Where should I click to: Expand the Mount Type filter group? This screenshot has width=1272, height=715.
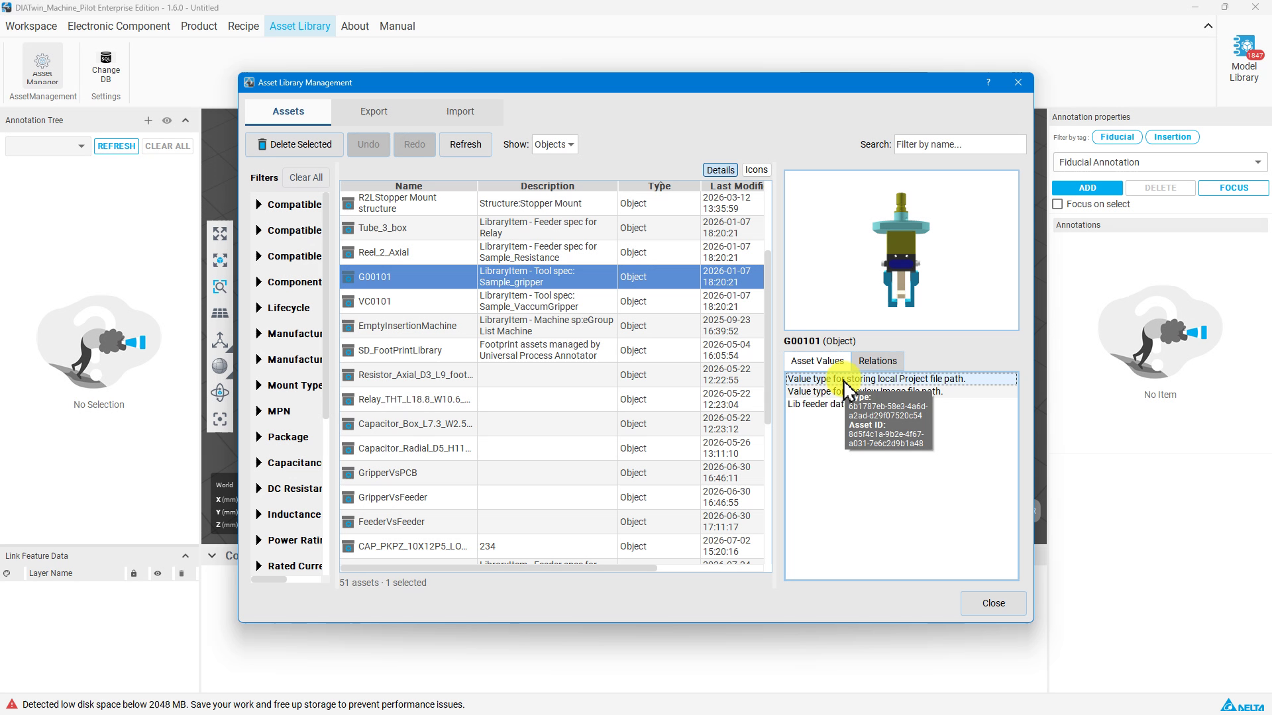click(x=258, y=385)
